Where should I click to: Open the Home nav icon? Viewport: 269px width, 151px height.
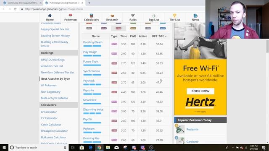click(50, 16)
